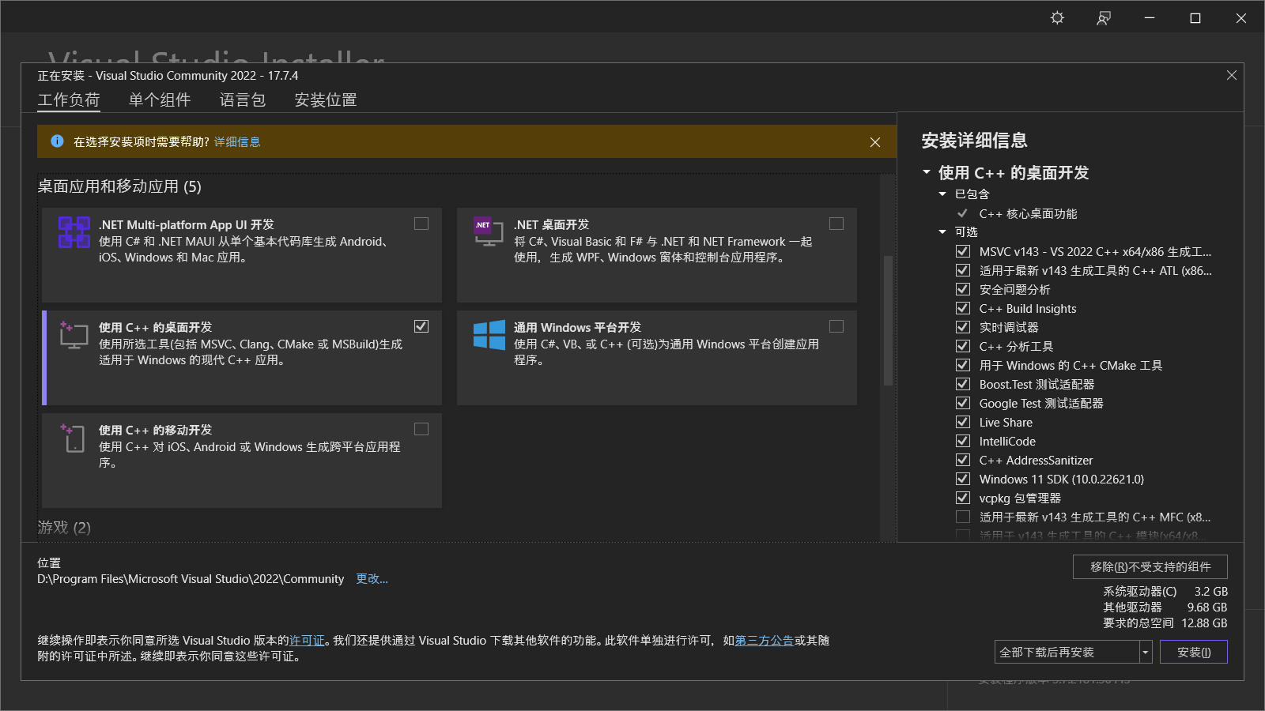Open theme settings sun icon in title bar
The height and width of the screenshot is (711, 1265).
(1057, 17)
